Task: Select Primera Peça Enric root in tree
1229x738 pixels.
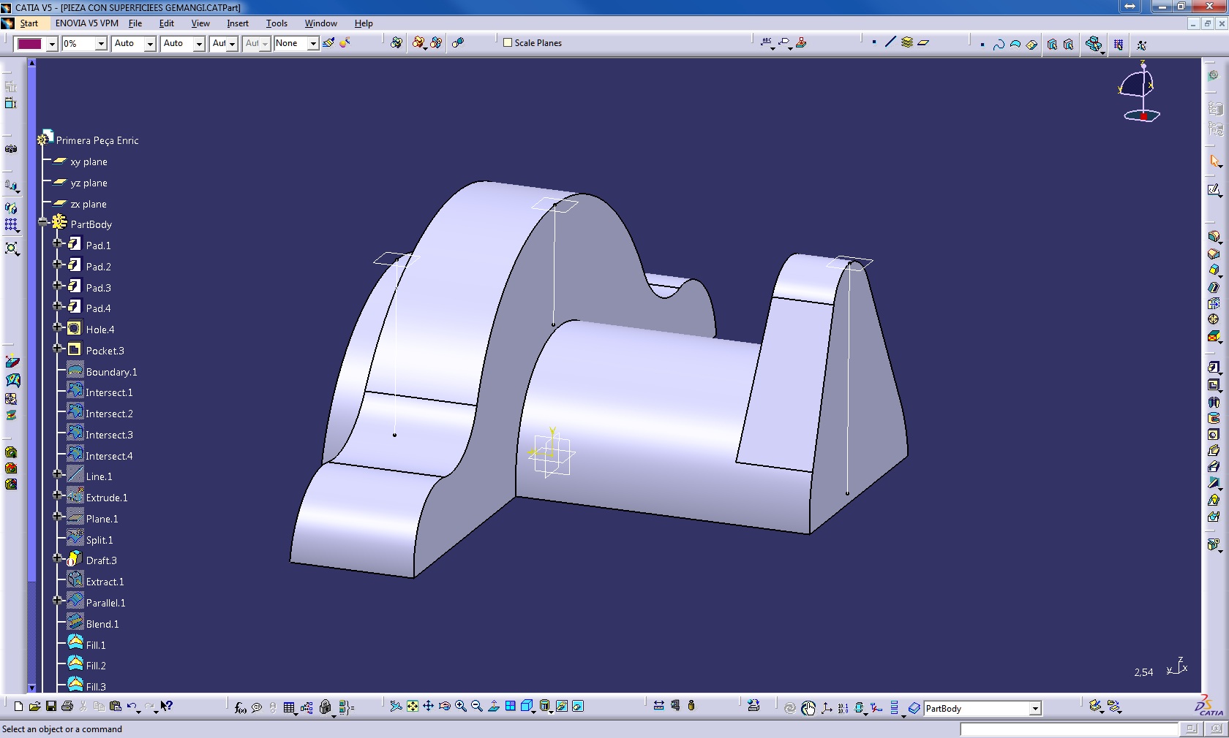Action: [x=97, y=140]
